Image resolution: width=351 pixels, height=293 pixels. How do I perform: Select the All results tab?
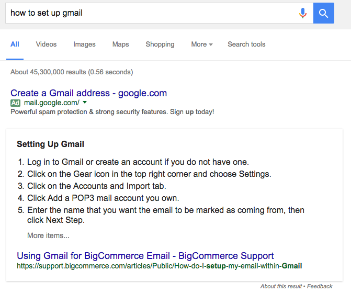click(x=15, y=44)
